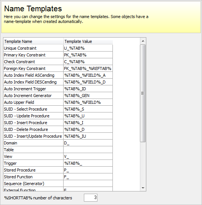
Task: Edit the F_ template value
Action: [88, 177]
